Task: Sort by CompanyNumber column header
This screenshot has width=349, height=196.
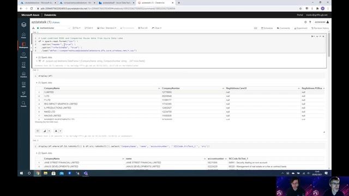Action: (x=171, y=88)
